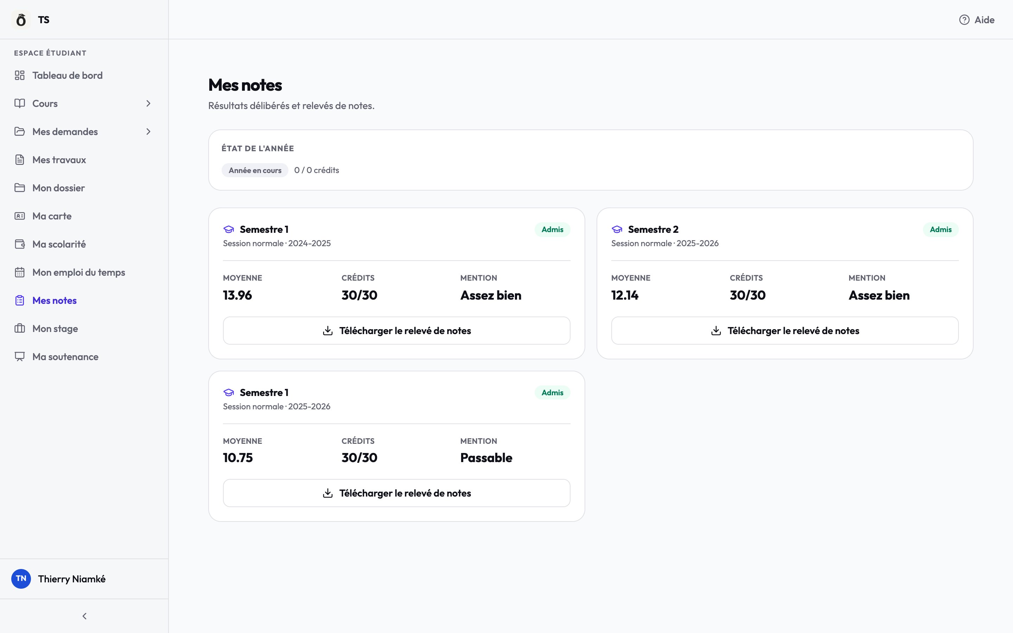Click the Mon stage briefcase icon
This screenshot has height=633, width=1013.
[x=20, y=328]
